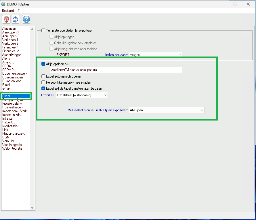This screenshot has height=220, width=256.
Task: Click the blue refresh arrows toolbar icon
Action: [x=16, y=19]
